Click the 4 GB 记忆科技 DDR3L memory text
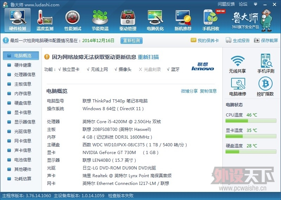This screenshot has width=281, height=200. tap(117, 137)
